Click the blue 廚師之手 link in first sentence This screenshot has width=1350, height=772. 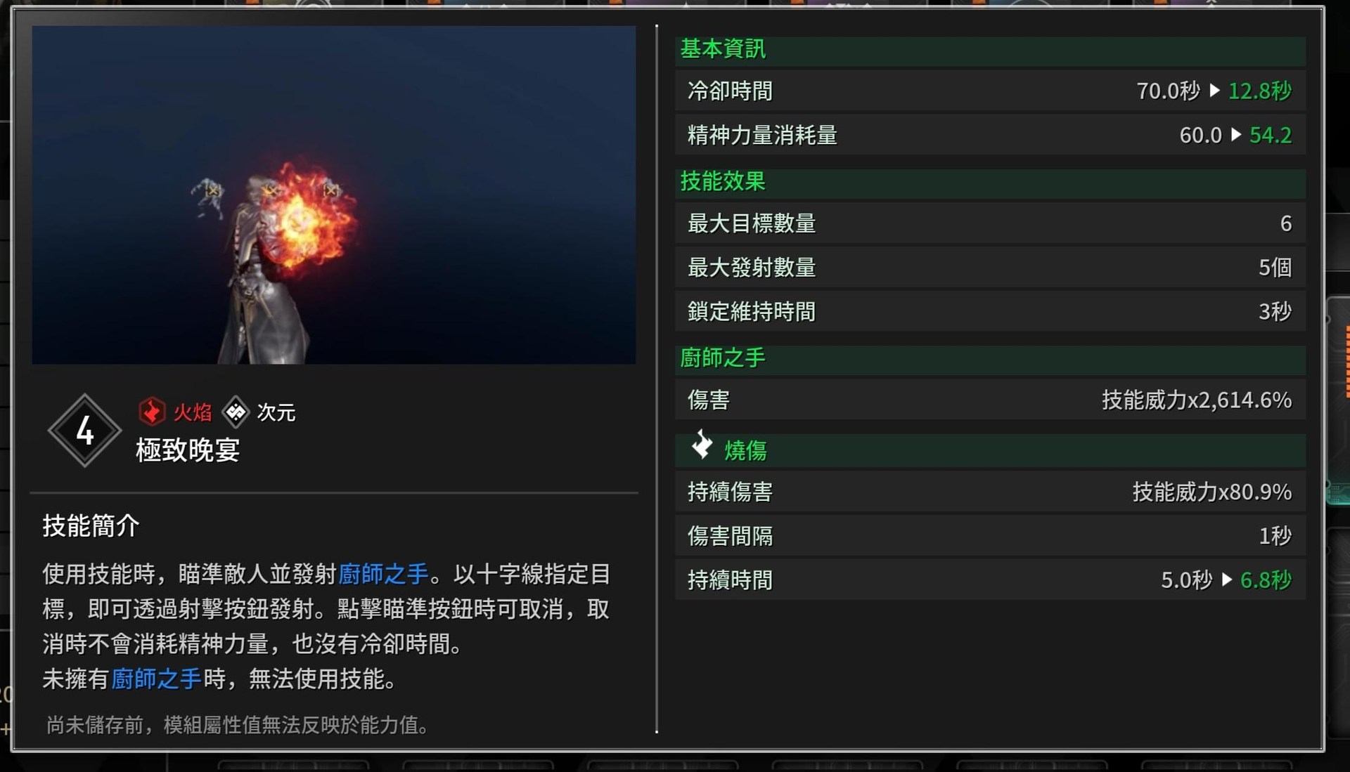point(383,574)
